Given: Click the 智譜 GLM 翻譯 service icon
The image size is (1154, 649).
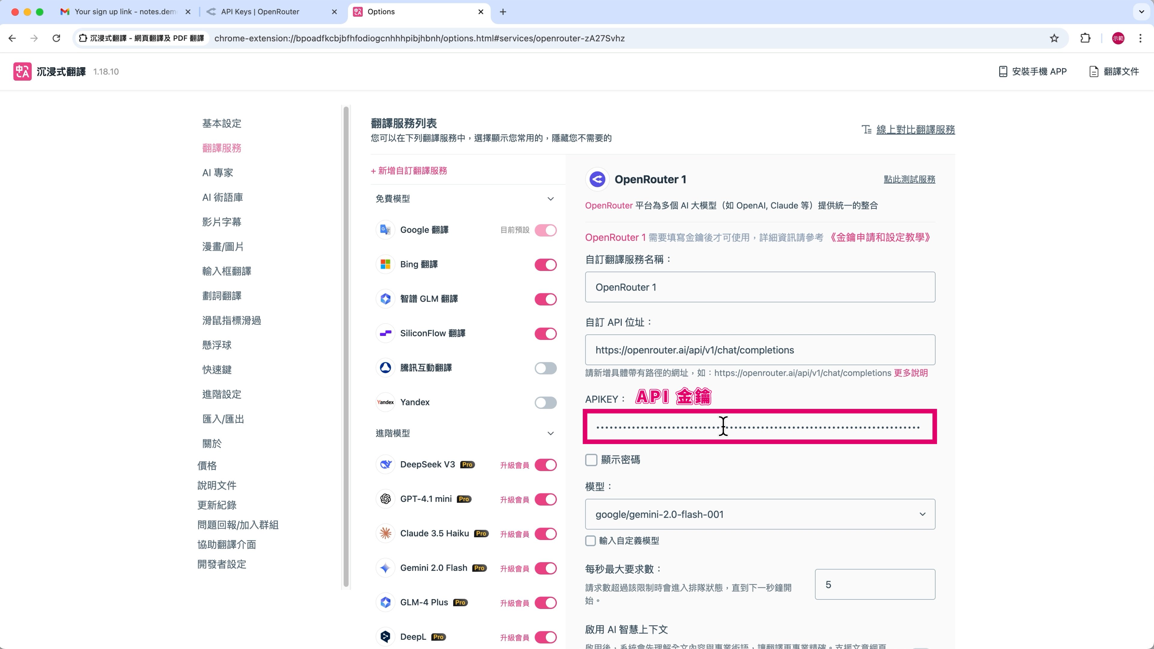Looking at the screenshot, I should point(385,299).
